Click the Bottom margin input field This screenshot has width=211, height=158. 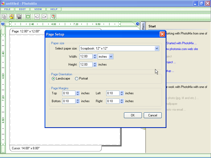click(x=69, y=101)
